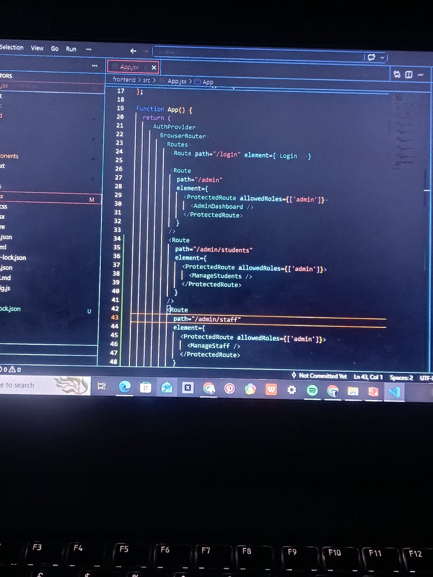The width and height of the screenshot is (433, 577).
Task: Click Ln 43, Col 1 indicator
Action: (x=368, y=377)
